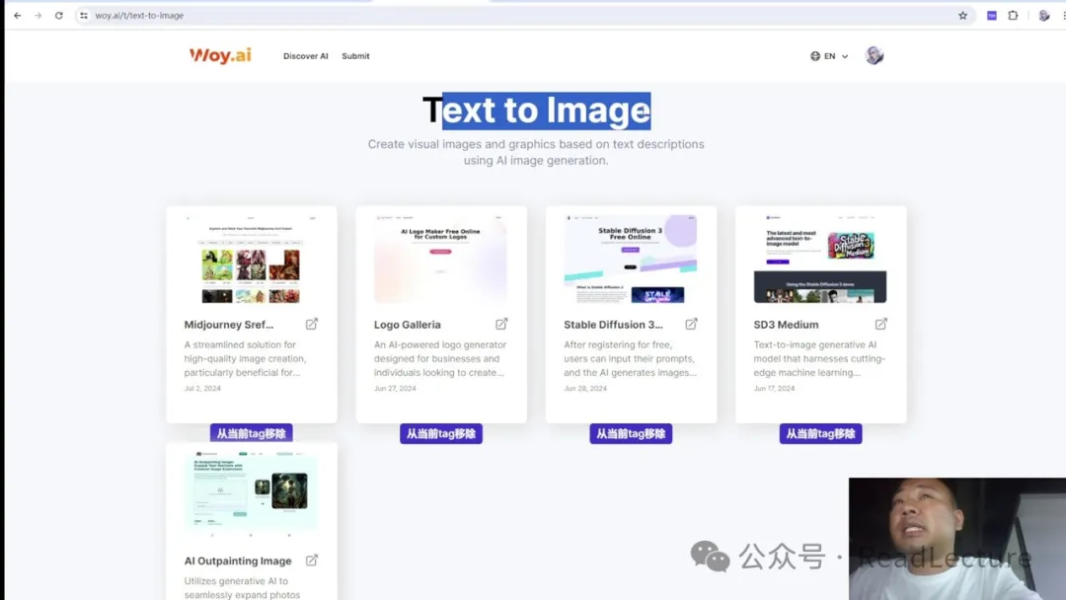
Task: Open the purple extension icon in toolbar
Action: point(992,15)
